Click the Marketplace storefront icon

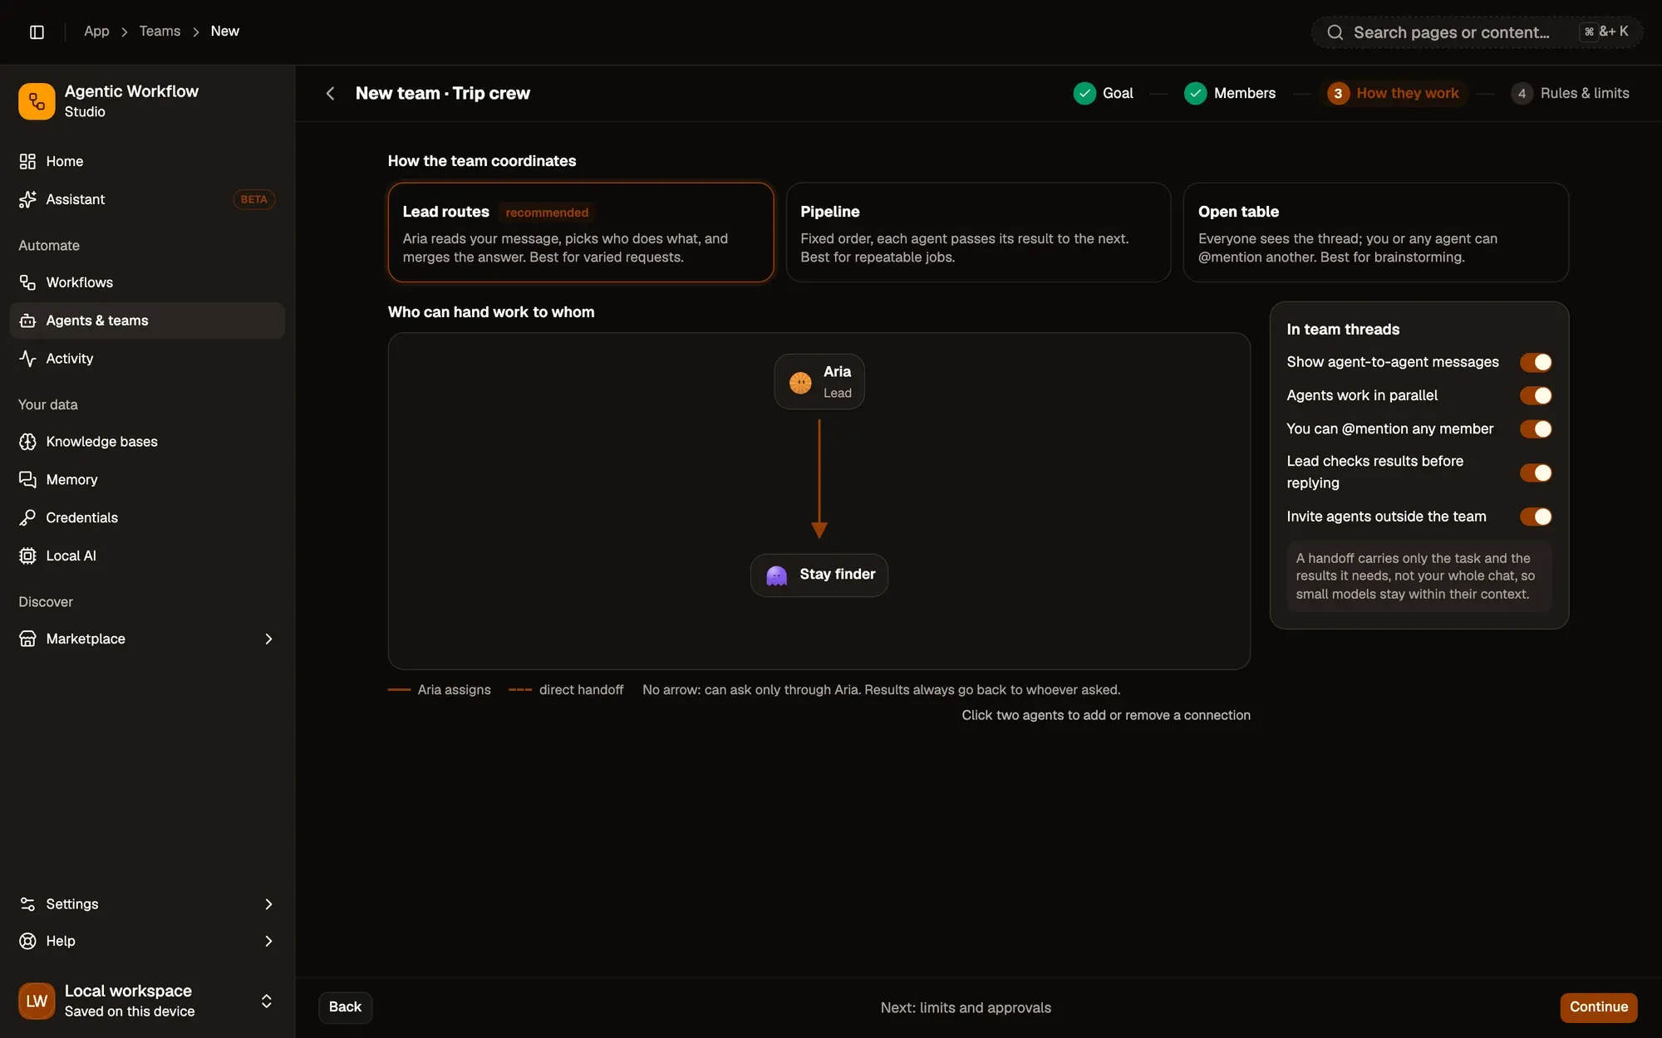27,639
